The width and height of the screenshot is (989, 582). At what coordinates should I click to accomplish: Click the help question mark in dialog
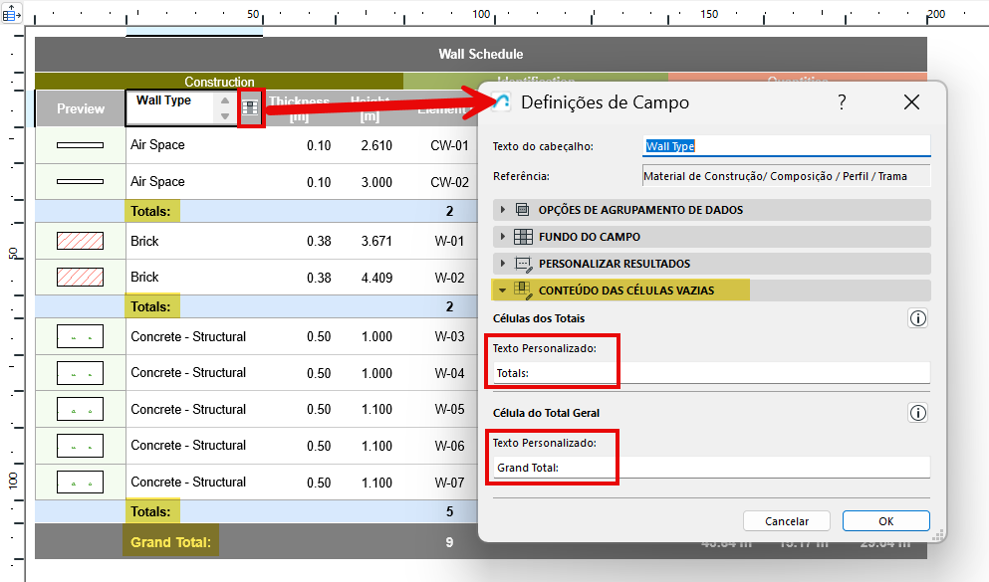tap(842, 101)
